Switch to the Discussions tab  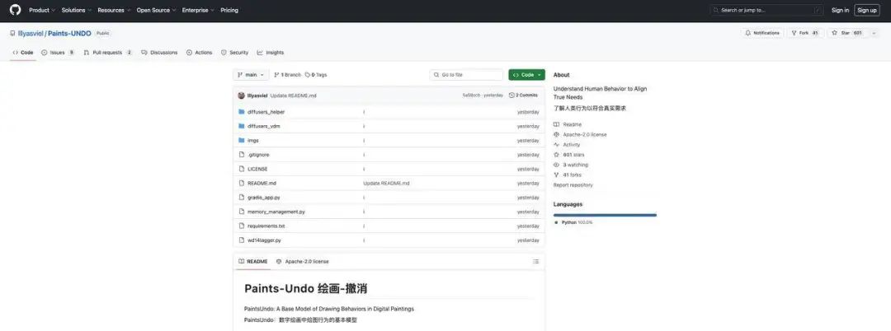(x=159, y=53)
